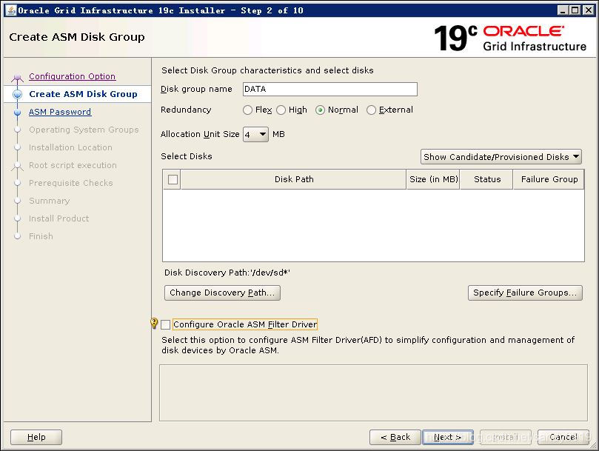This screenshot has width=599, height=451.
Task: Select Flex redundancy option
Action: [x=247, y=110]
